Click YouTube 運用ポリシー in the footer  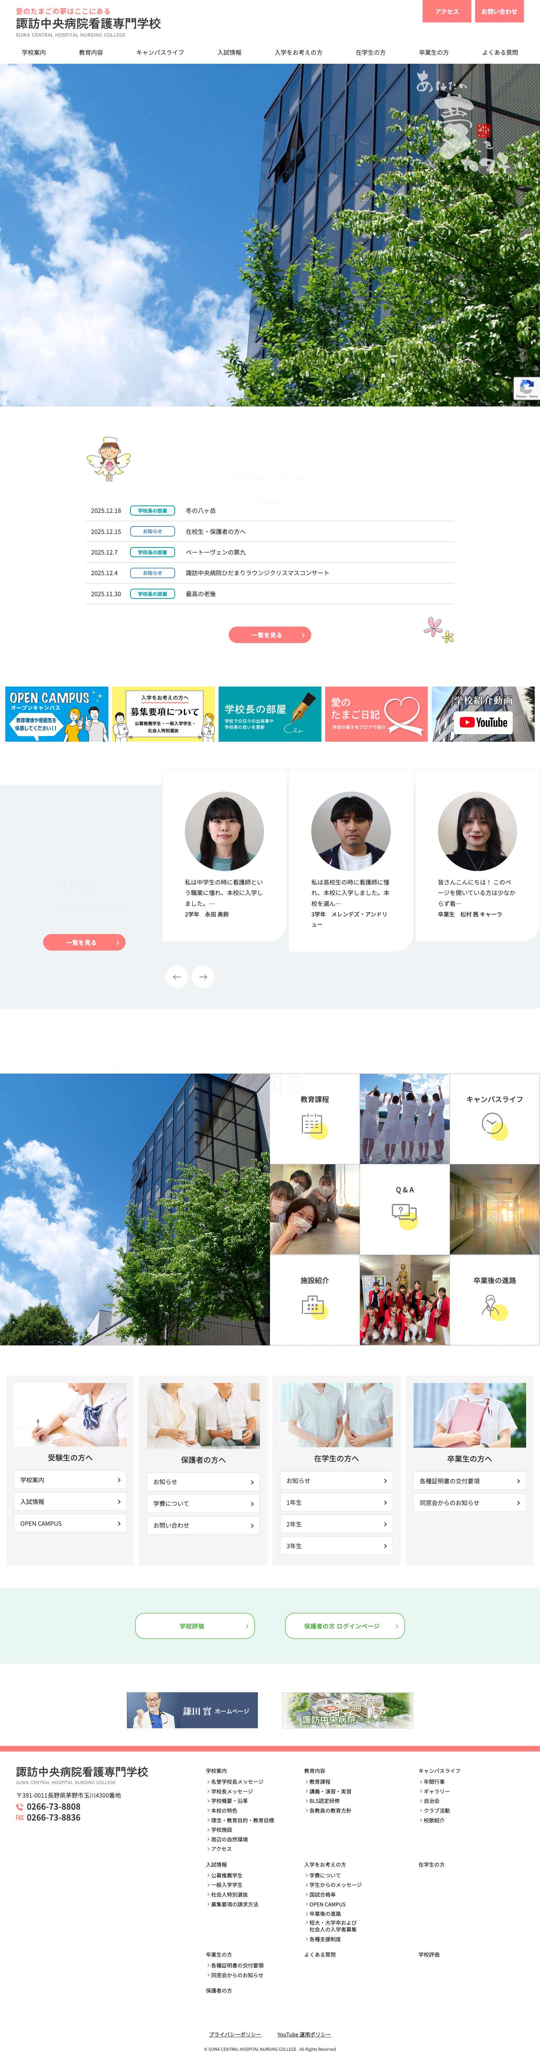click(x=304, y=2034)
